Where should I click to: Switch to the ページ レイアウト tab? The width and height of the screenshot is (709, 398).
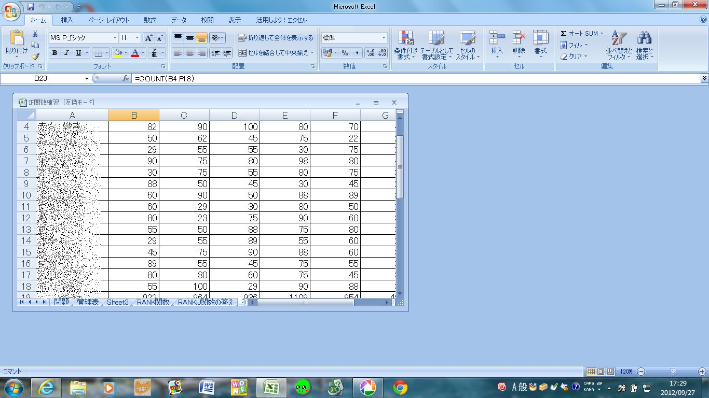108,20
